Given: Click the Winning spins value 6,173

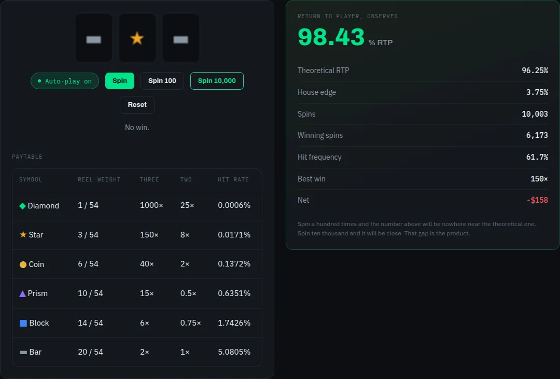Looking at the screenshot, I should (x=537, y=135).
